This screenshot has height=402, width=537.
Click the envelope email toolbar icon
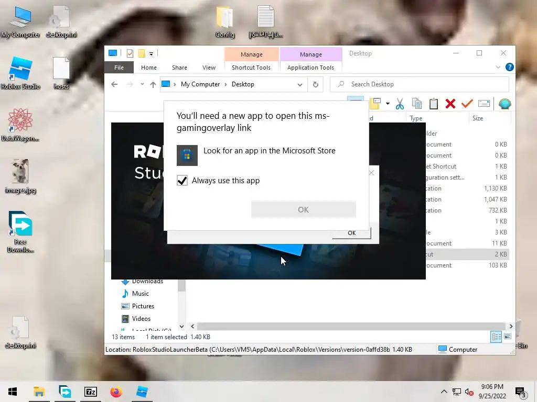pos(484,103)
